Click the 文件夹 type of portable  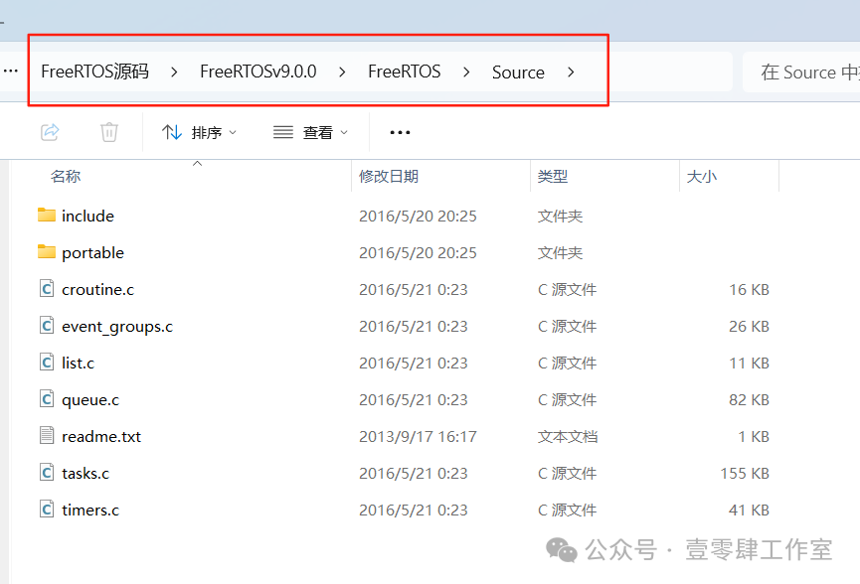(560, 252)
